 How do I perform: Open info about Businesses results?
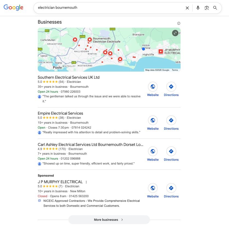pyautogui.click(x=179, y=23)
